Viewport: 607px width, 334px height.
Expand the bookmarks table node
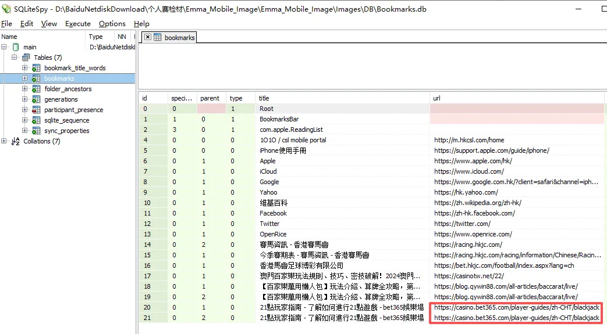point(25,78)
